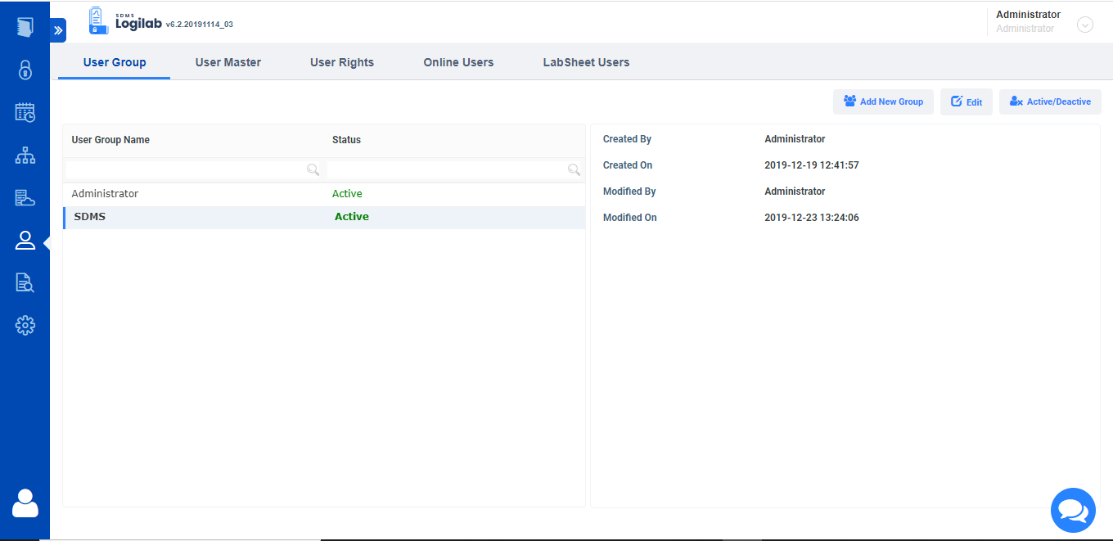Select the user management sidebar icon
Screen dimensions: 1113x541
click(x=25, y=240)
